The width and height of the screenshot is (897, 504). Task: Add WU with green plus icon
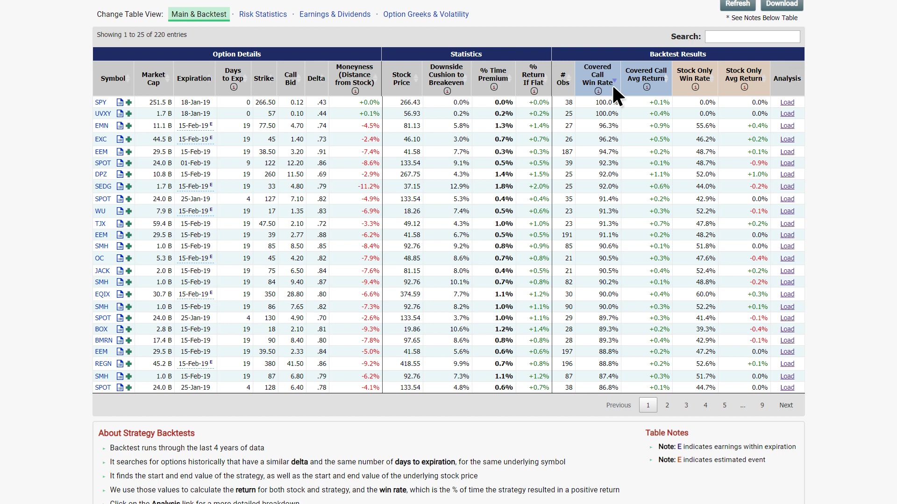coord(129,211)
